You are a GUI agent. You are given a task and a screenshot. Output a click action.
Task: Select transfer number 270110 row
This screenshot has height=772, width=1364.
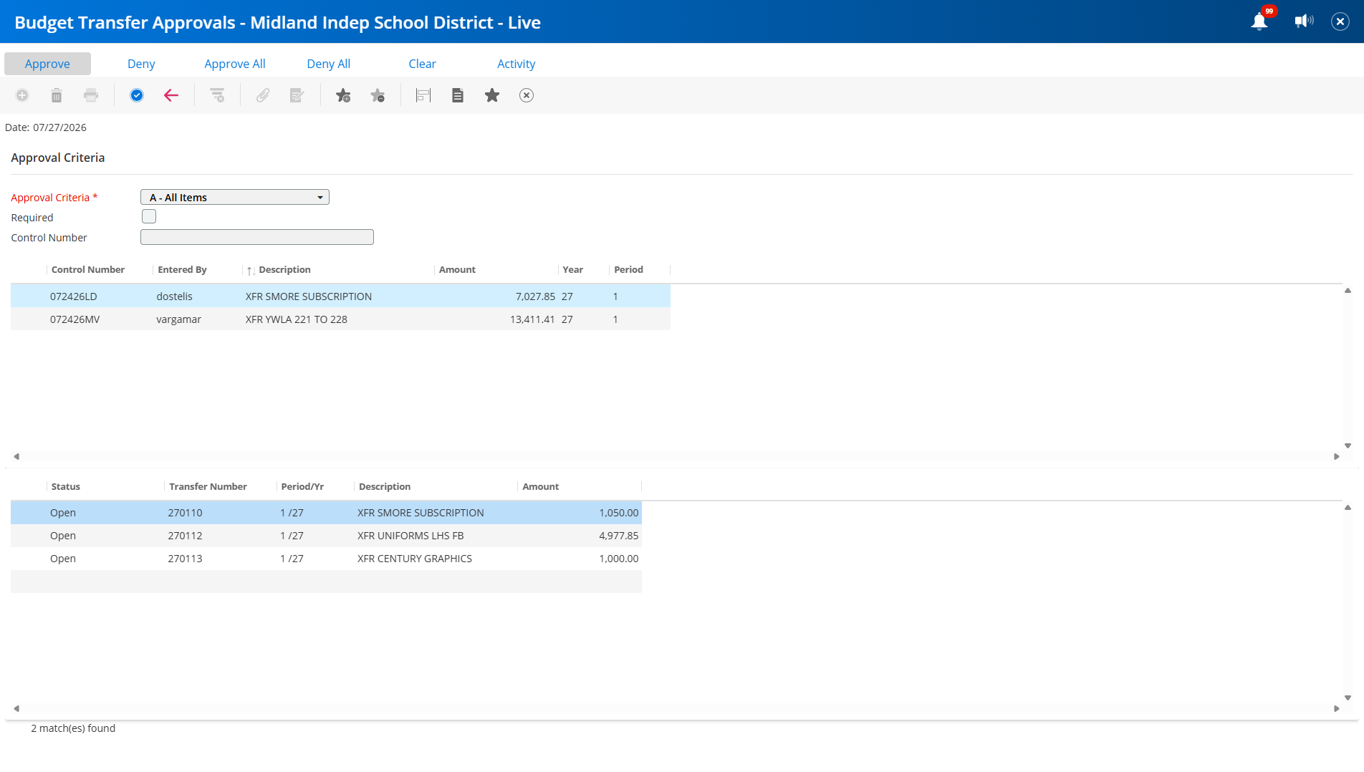(x=326, y=513)
